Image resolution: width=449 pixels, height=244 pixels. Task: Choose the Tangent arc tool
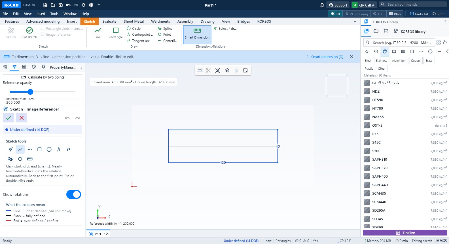[x=138, y=41]
